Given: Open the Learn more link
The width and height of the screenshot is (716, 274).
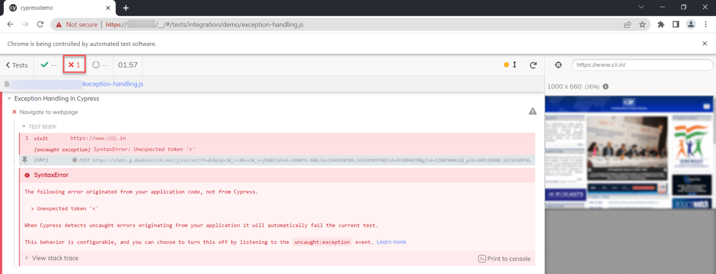Looking at the screenshot, I should (x=391, y=242).
